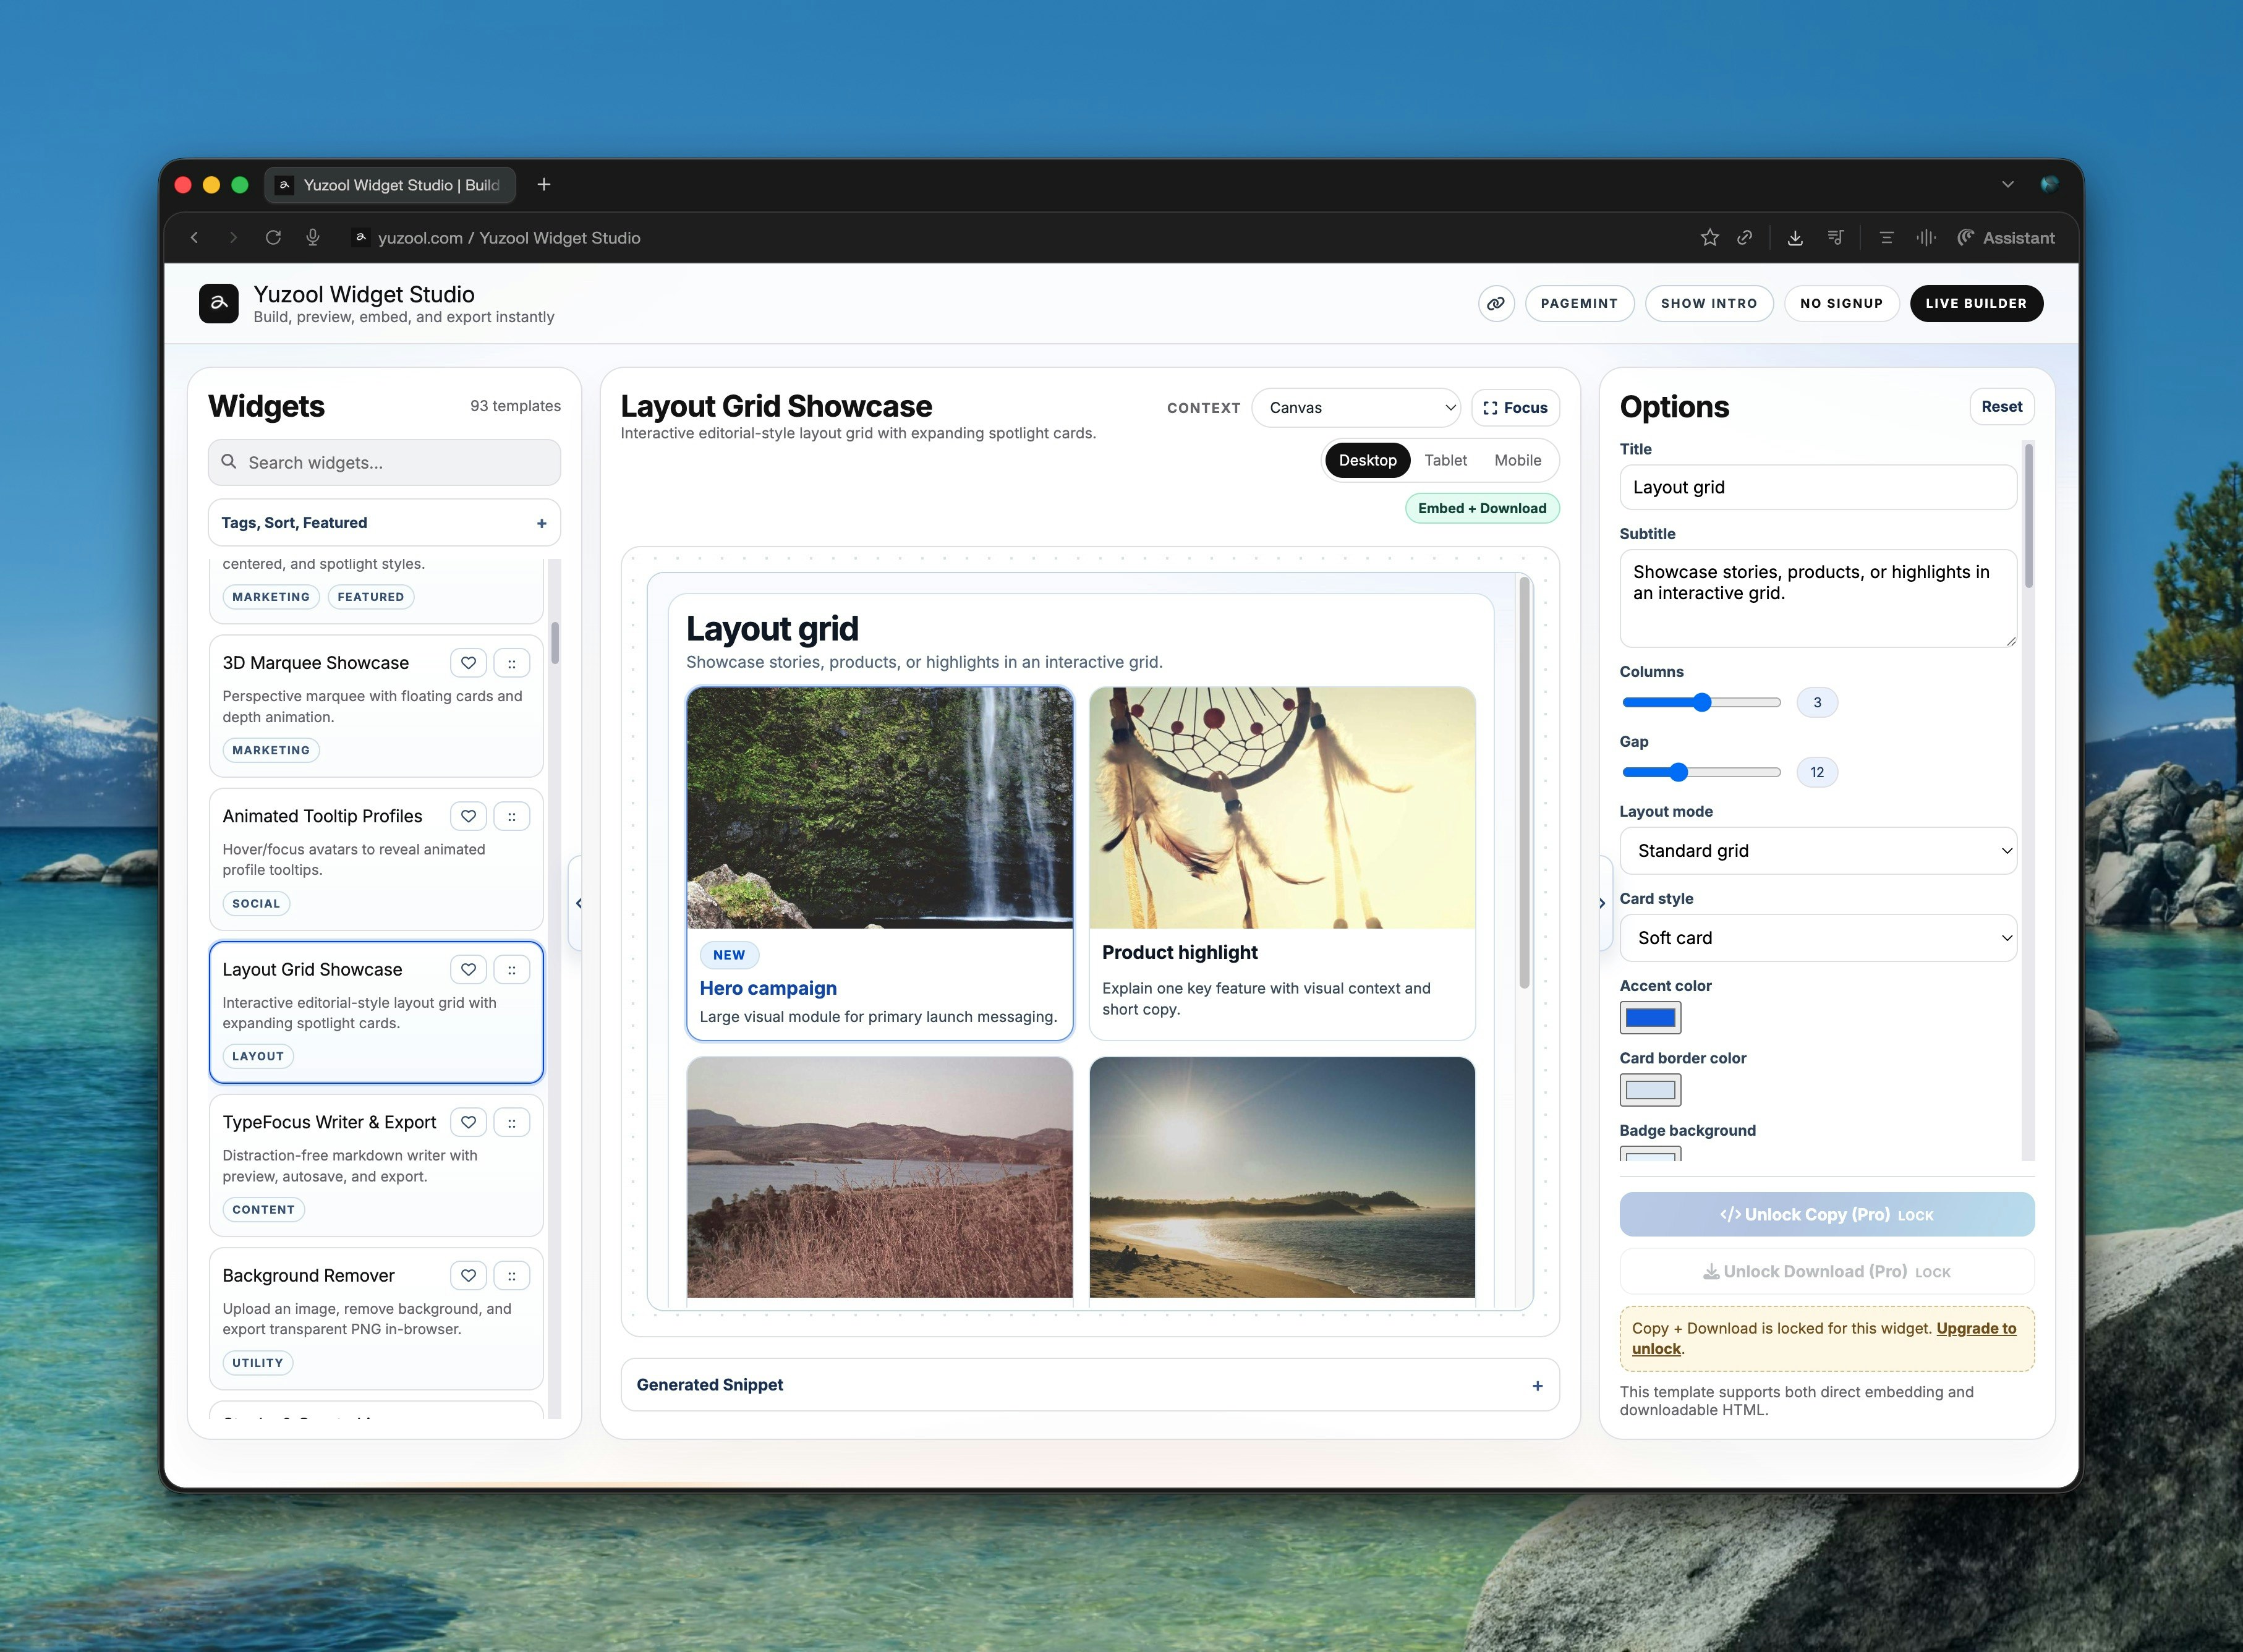2243x1652 pixels.
Task: Click the Reset options button
Action: [x=2001, y=407]
